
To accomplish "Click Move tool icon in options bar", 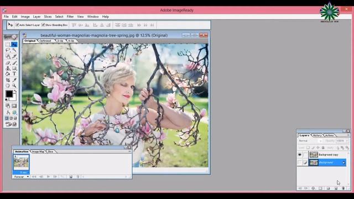I will coord(11,25).
